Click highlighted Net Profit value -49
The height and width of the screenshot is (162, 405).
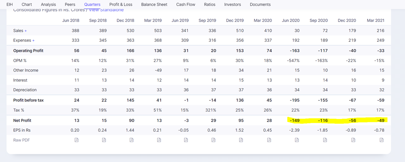point(380,120)
